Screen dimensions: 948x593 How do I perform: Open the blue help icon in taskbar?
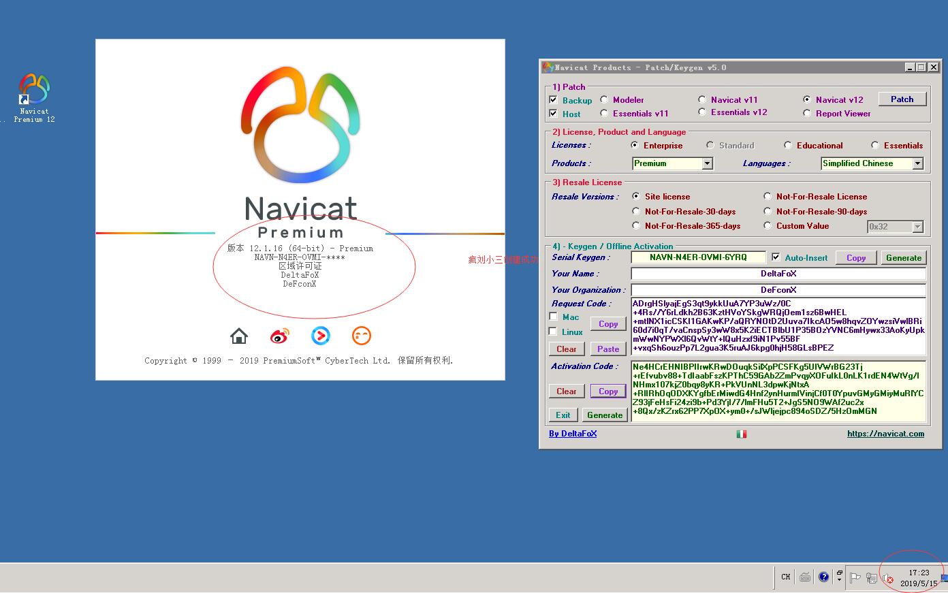pos(823,577)
